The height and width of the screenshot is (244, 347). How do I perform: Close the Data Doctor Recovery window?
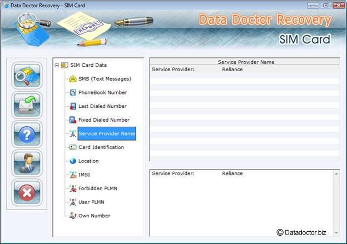tap(339, 6)
